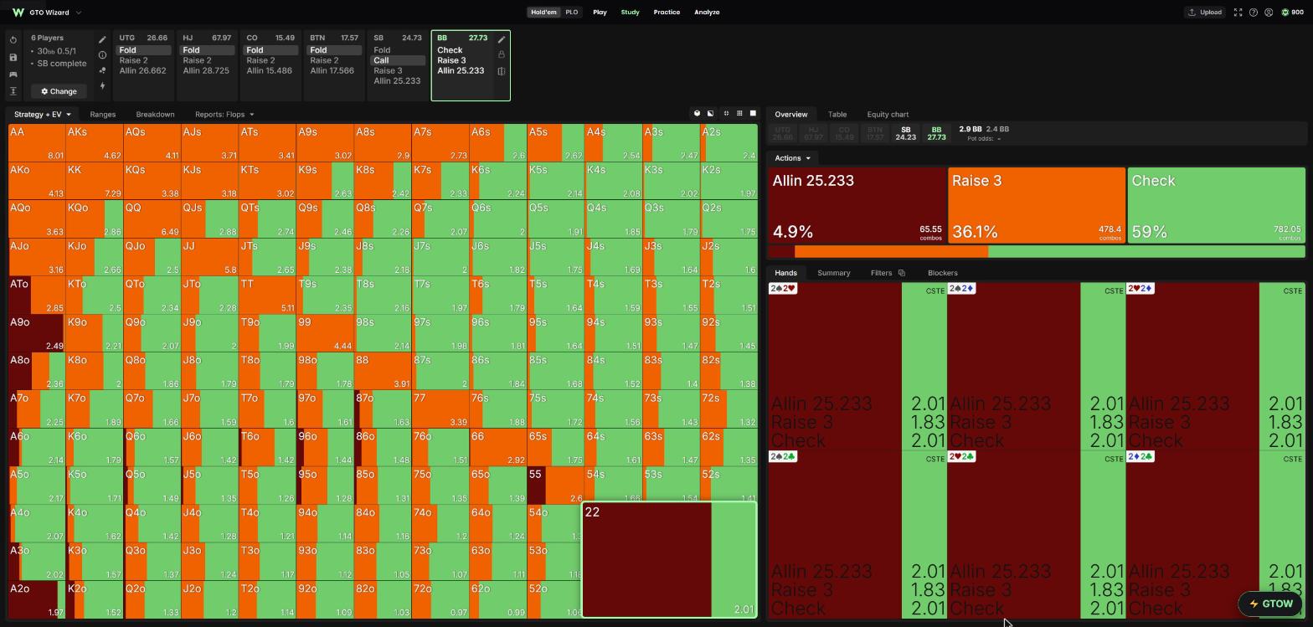Open the Blockers tab

coord(942,273)
